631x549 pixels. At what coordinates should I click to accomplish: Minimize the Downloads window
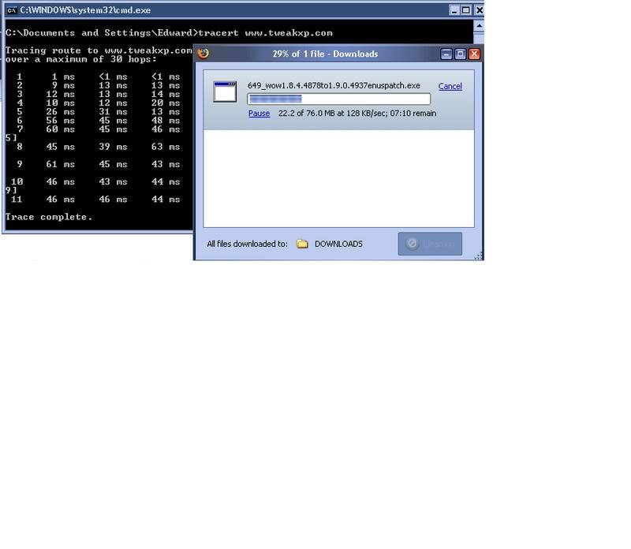click(446, 54)
